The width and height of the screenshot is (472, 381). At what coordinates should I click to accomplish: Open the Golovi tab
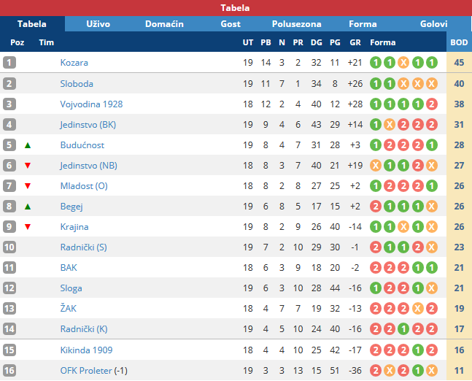click(433, 24)
